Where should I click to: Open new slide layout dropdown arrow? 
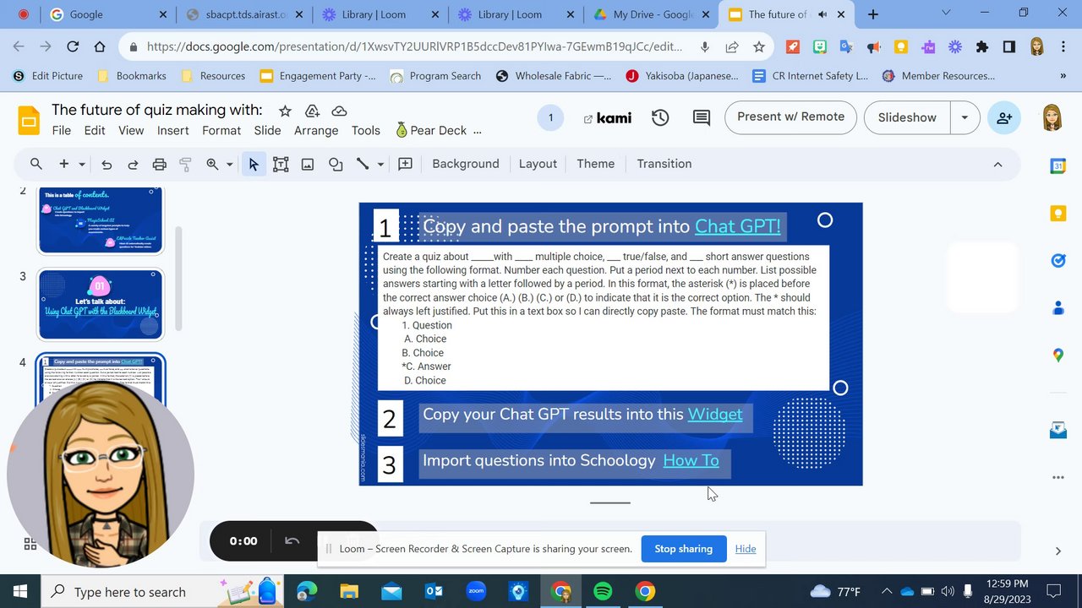click(82, 164)
